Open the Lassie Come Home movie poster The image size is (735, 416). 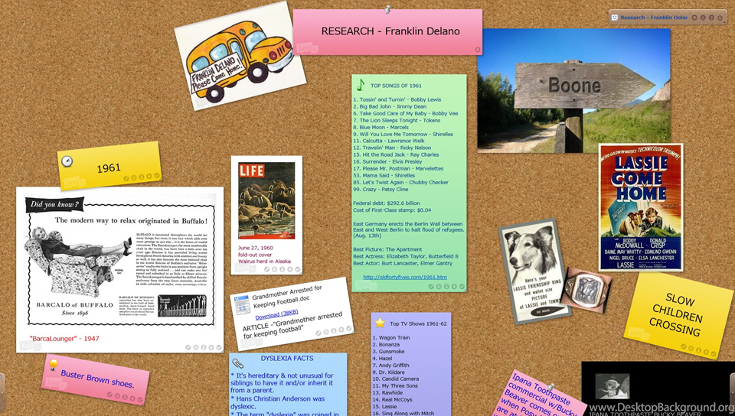coord(641,207)
